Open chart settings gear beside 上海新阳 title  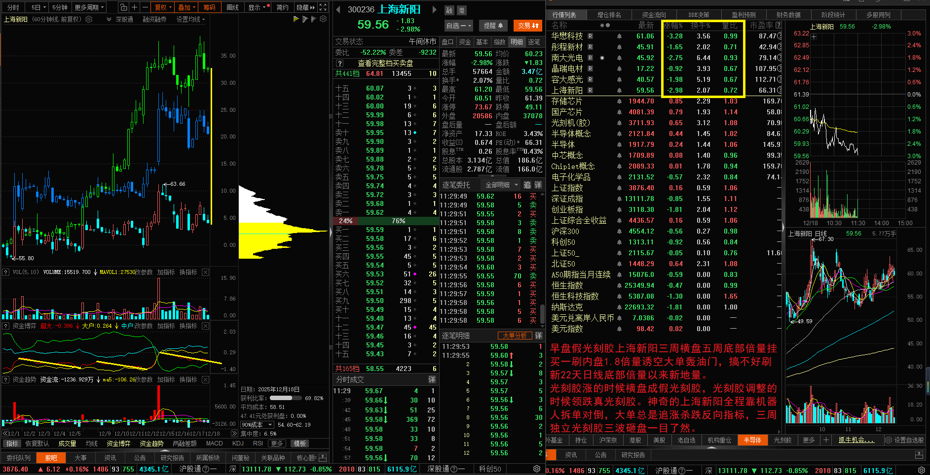[89, 19]
